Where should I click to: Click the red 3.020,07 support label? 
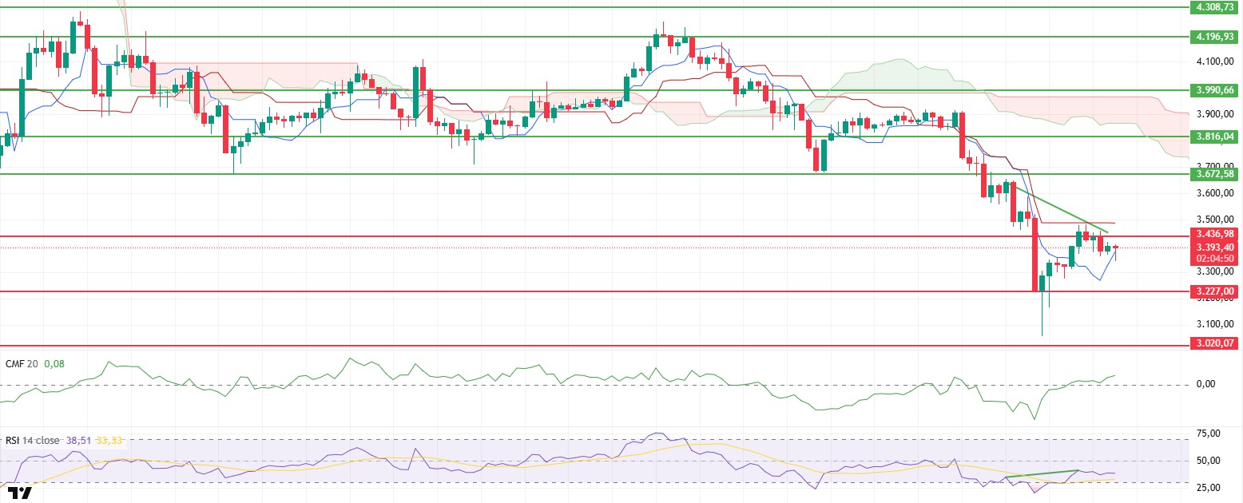click(x=1216, y=343)
